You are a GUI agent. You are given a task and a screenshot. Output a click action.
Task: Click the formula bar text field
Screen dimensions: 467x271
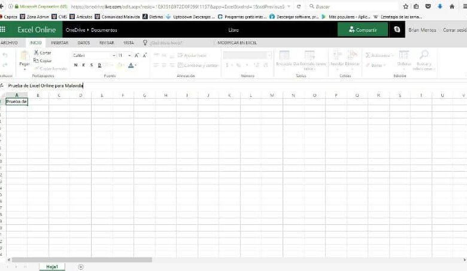coord(235,86)
